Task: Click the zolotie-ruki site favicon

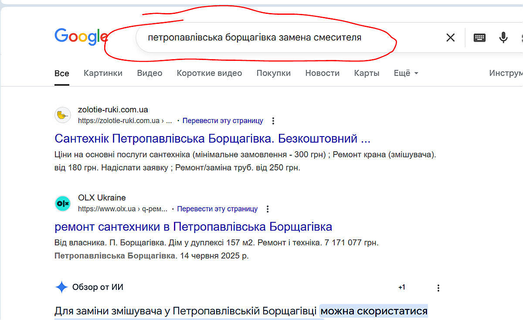Action: (63, 115)
